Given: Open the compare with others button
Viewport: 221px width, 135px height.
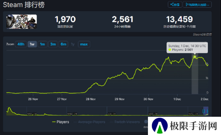Looking at the screenshot, I should (x=197, y=5).
